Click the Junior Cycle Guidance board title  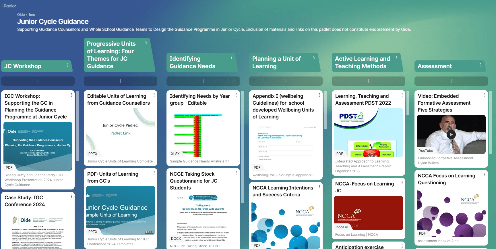click(x=53, y=22)
